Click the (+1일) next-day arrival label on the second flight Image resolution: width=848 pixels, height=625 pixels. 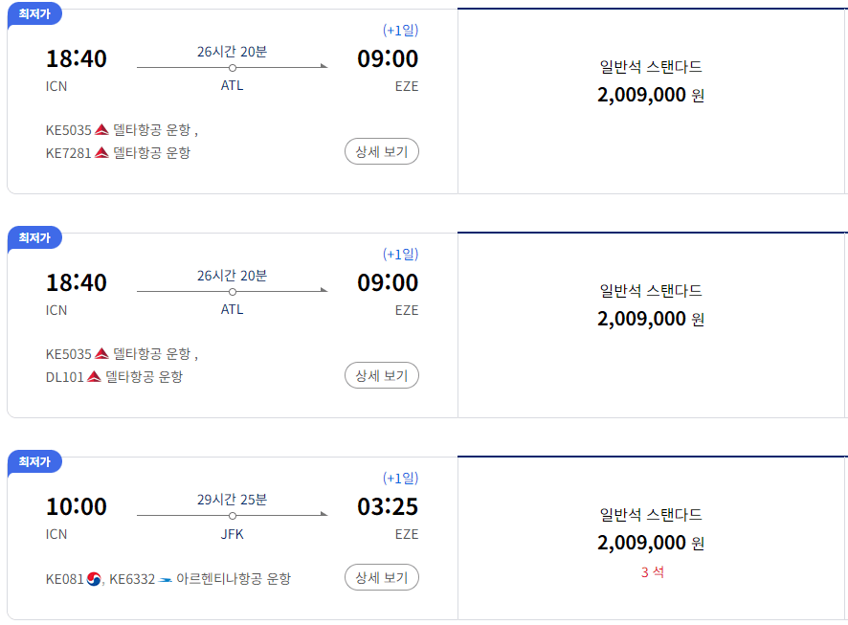coord(399,254)
